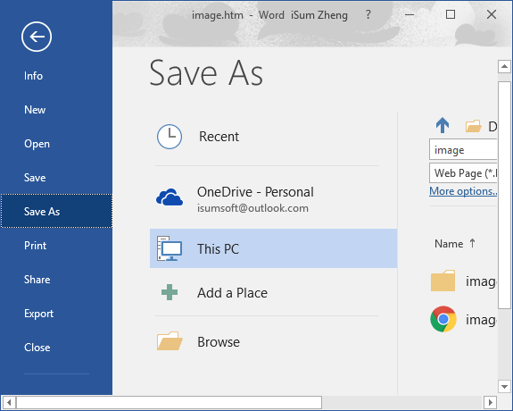Choose This PC as save location

tap(274, 248)
